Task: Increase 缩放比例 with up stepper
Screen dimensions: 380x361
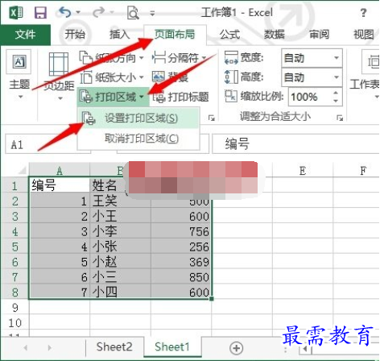Action: pos(336,93)
